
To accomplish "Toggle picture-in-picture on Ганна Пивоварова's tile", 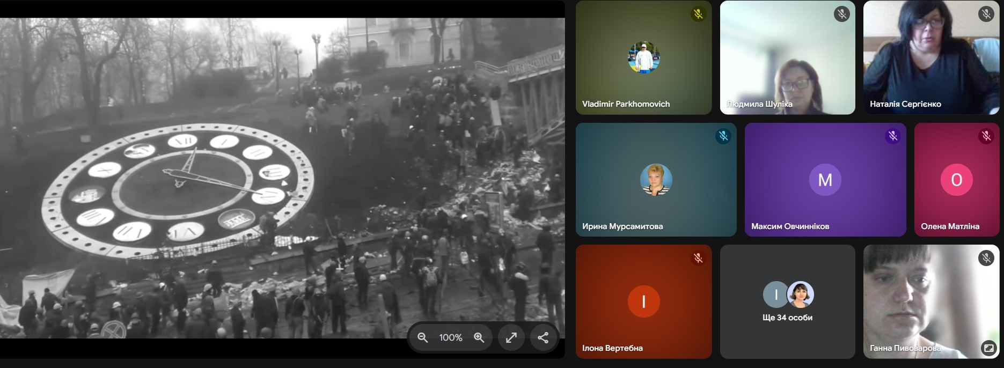I will pos(988,348).
